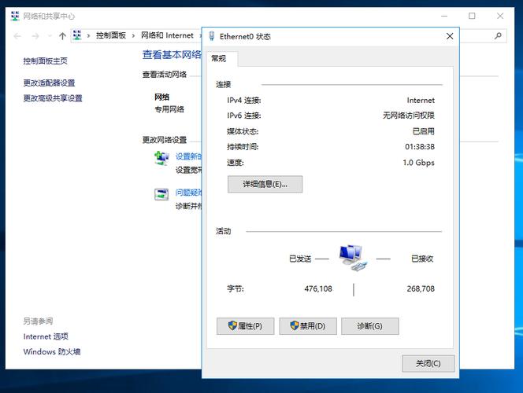Open 更改适配器设置 link
Viewport: 523px width, 393px height.
49,83
